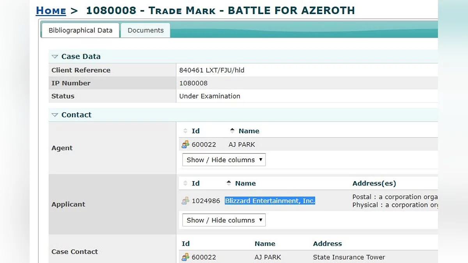The width and height of the screenshot is (468, 263).
Task: Click the Blizzard Entertainment applicant contact icon
Action: (x=185, y=201)
